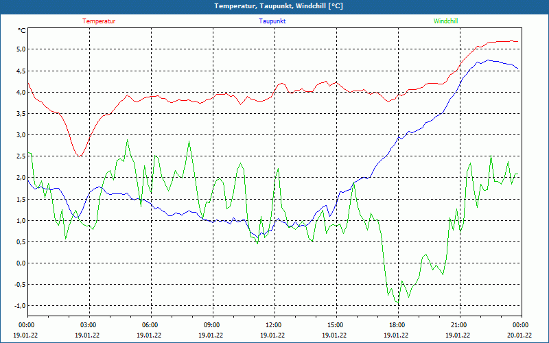Click the 18:00 time axis label
This screenshot has width=549, height=343.
coord(398,325)
